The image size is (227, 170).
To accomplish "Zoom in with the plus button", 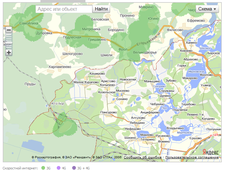I will [9, 52].
